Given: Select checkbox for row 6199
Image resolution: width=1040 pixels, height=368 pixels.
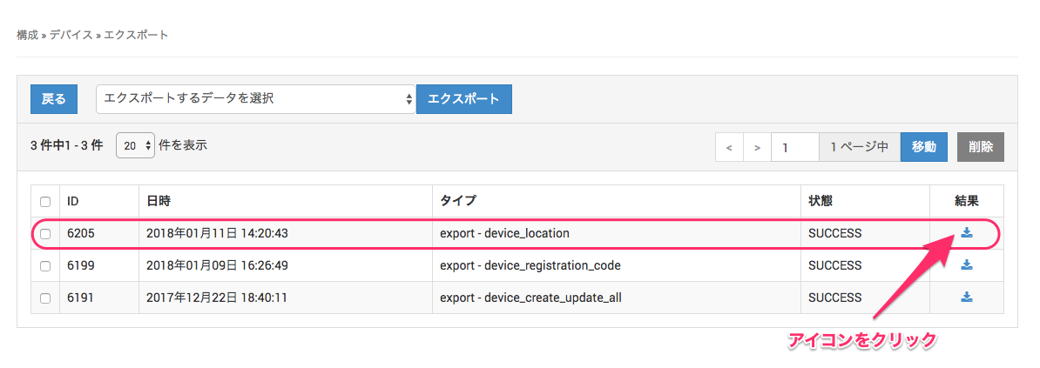Looking at the screenshot, I should (x=45, y=265).
